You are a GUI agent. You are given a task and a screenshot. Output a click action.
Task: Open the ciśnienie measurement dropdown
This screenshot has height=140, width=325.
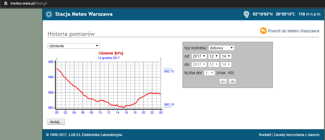tap(73, 46)
